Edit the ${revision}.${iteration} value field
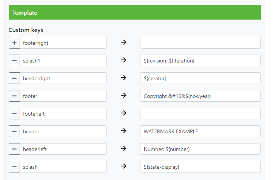Viewport: 276px width, 180px height. 200,61
